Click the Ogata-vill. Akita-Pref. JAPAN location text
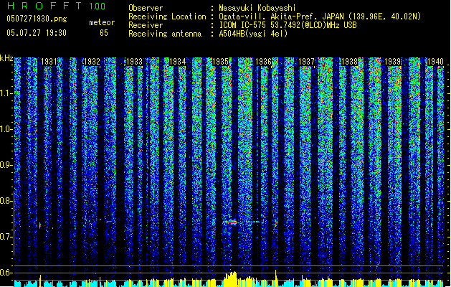Viewport: 451px width, 287px height. pos(320,17)
